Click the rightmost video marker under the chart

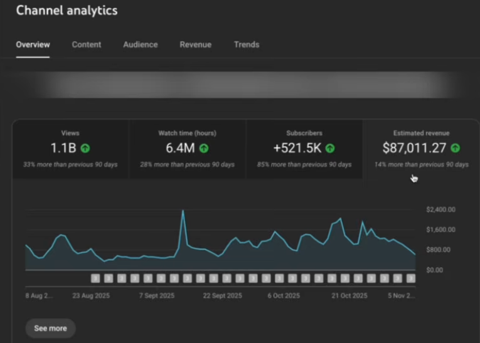[x=411, y=278]
